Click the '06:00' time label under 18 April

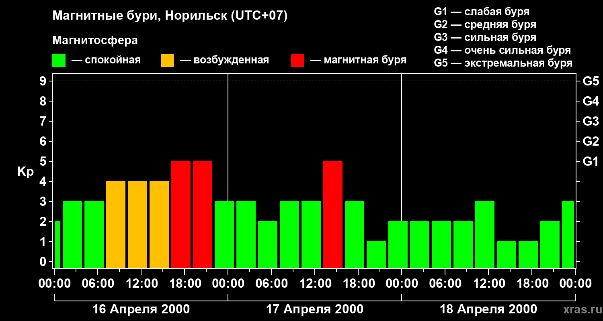[x=445, y=284]
